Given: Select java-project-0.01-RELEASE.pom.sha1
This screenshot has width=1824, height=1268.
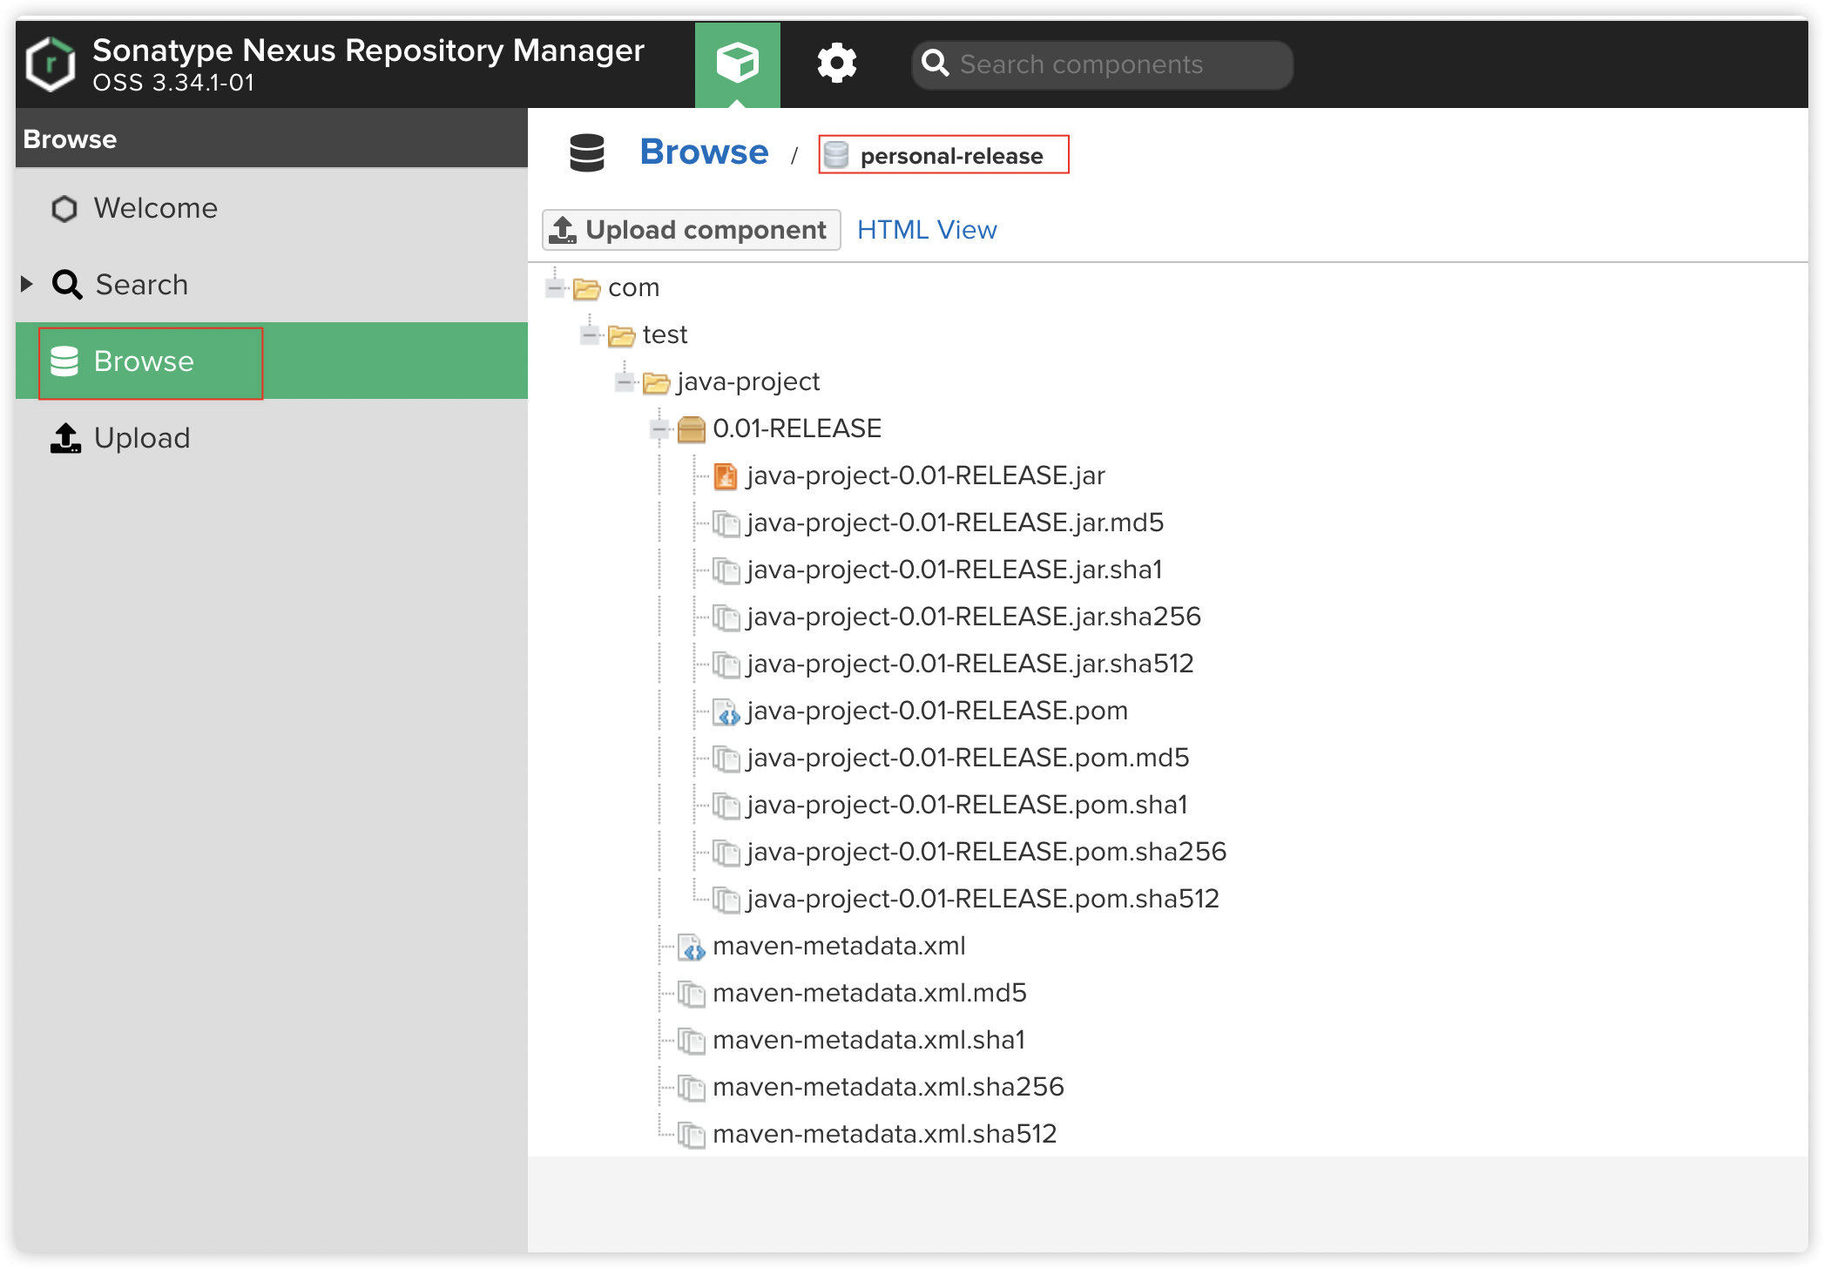Looking at the screenshot, I should [x=967, y=805].
